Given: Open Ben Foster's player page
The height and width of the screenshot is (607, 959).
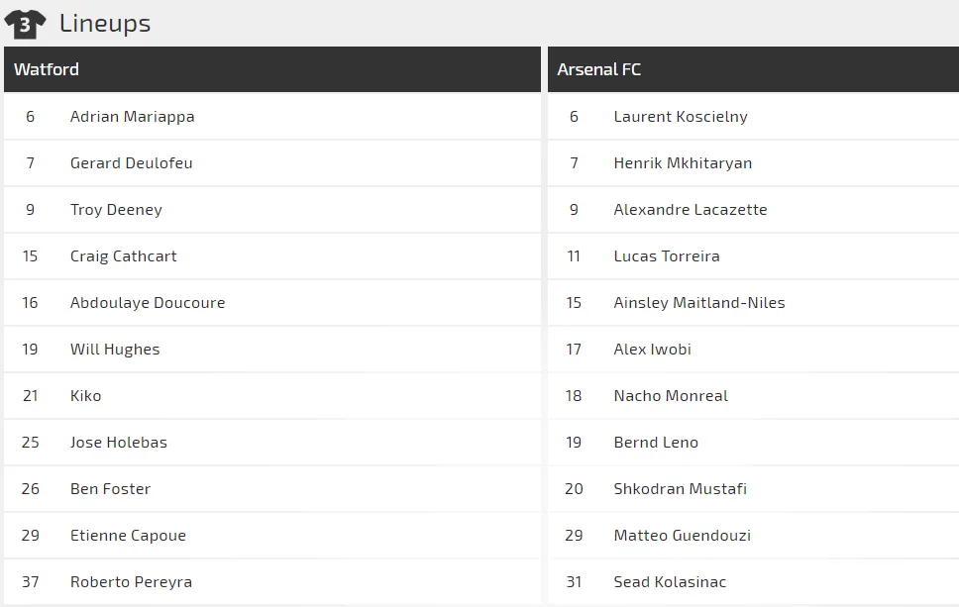Looking at the screenshot, I should (x=110, y=489).
